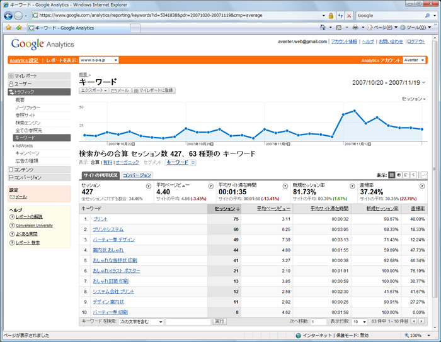This screenshot has height=342, width=441.
Task: Click the メール button under title
Action: (120, 91)
